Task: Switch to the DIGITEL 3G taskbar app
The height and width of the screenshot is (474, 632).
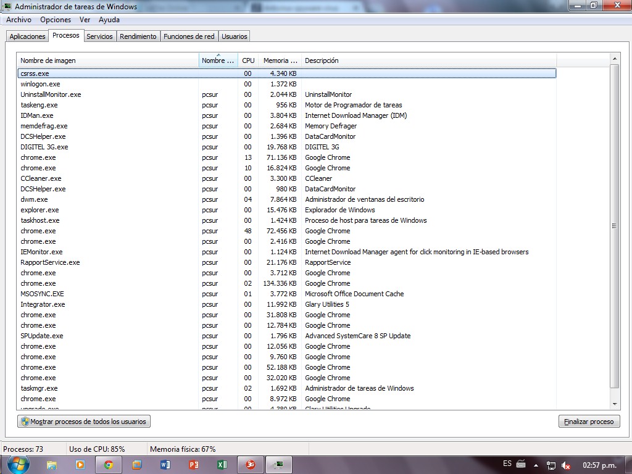Action: pyautogui.click(x=251, y=465)
